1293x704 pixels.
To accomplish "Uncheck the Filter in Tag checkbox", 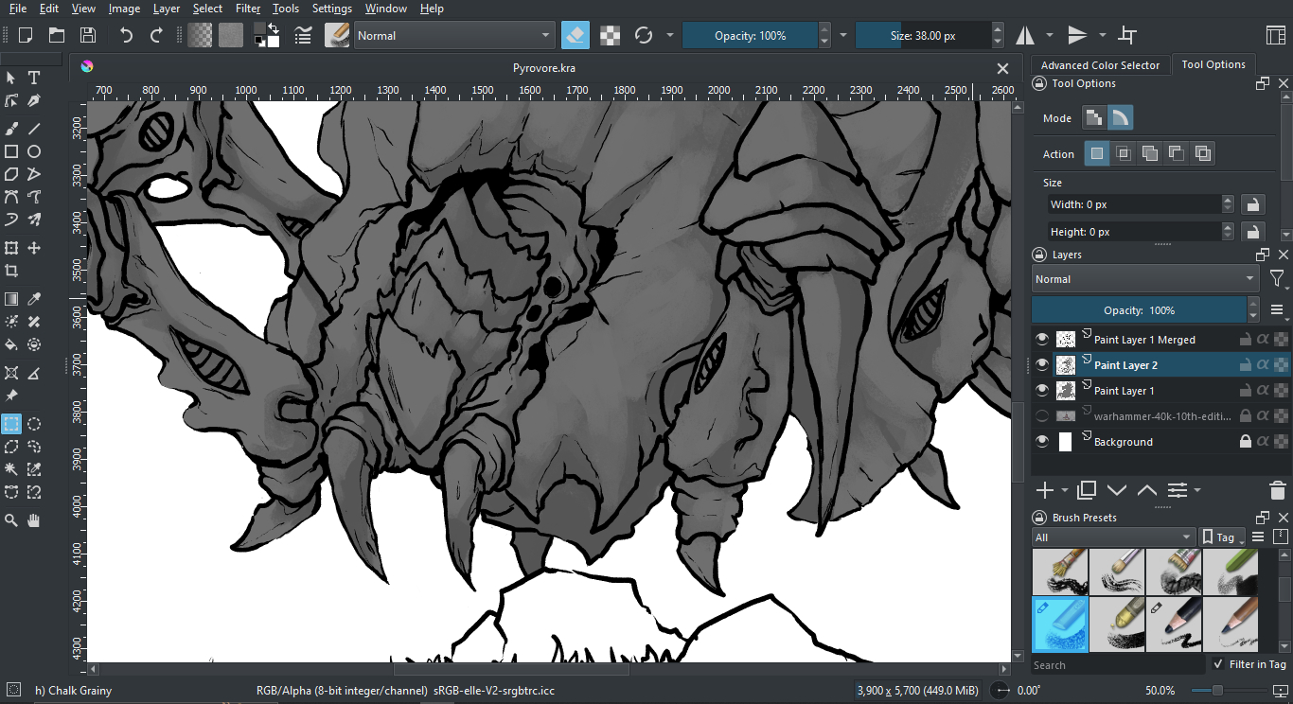I will pyautogui.click(x=1218, y=664).
